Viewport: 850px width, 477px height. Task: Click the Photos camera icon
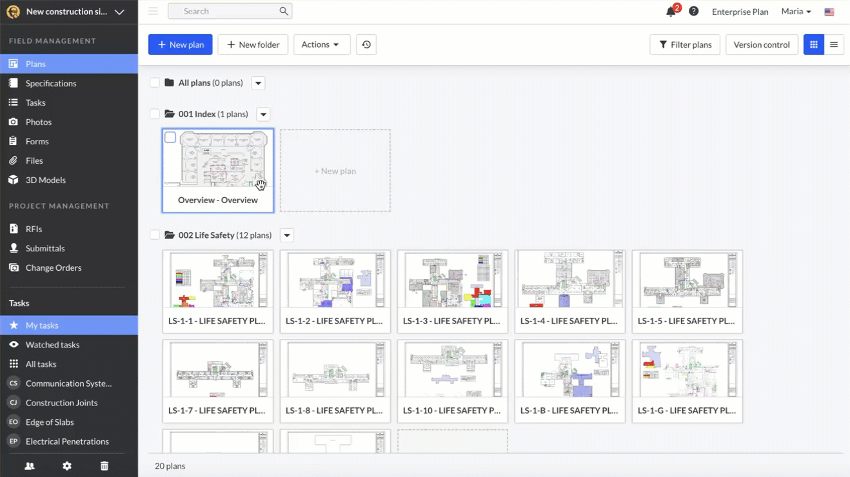(x=13, y=122)
